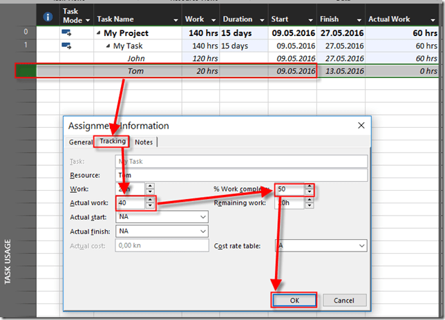Expand the Actual finish date dropdown

point(202,231)
